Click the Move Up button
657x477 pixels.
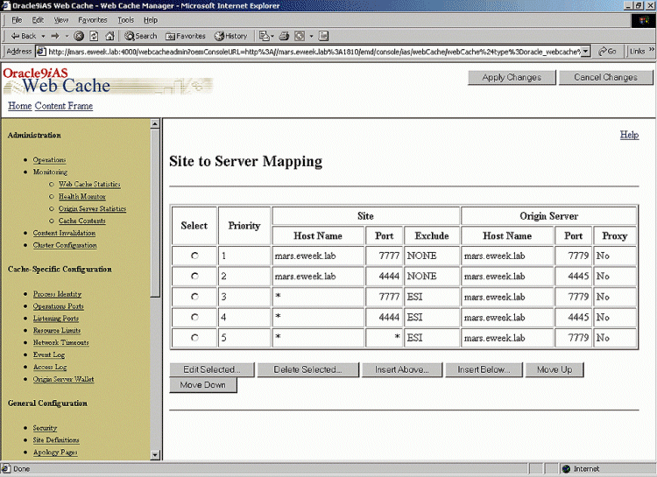pos(555,370)
